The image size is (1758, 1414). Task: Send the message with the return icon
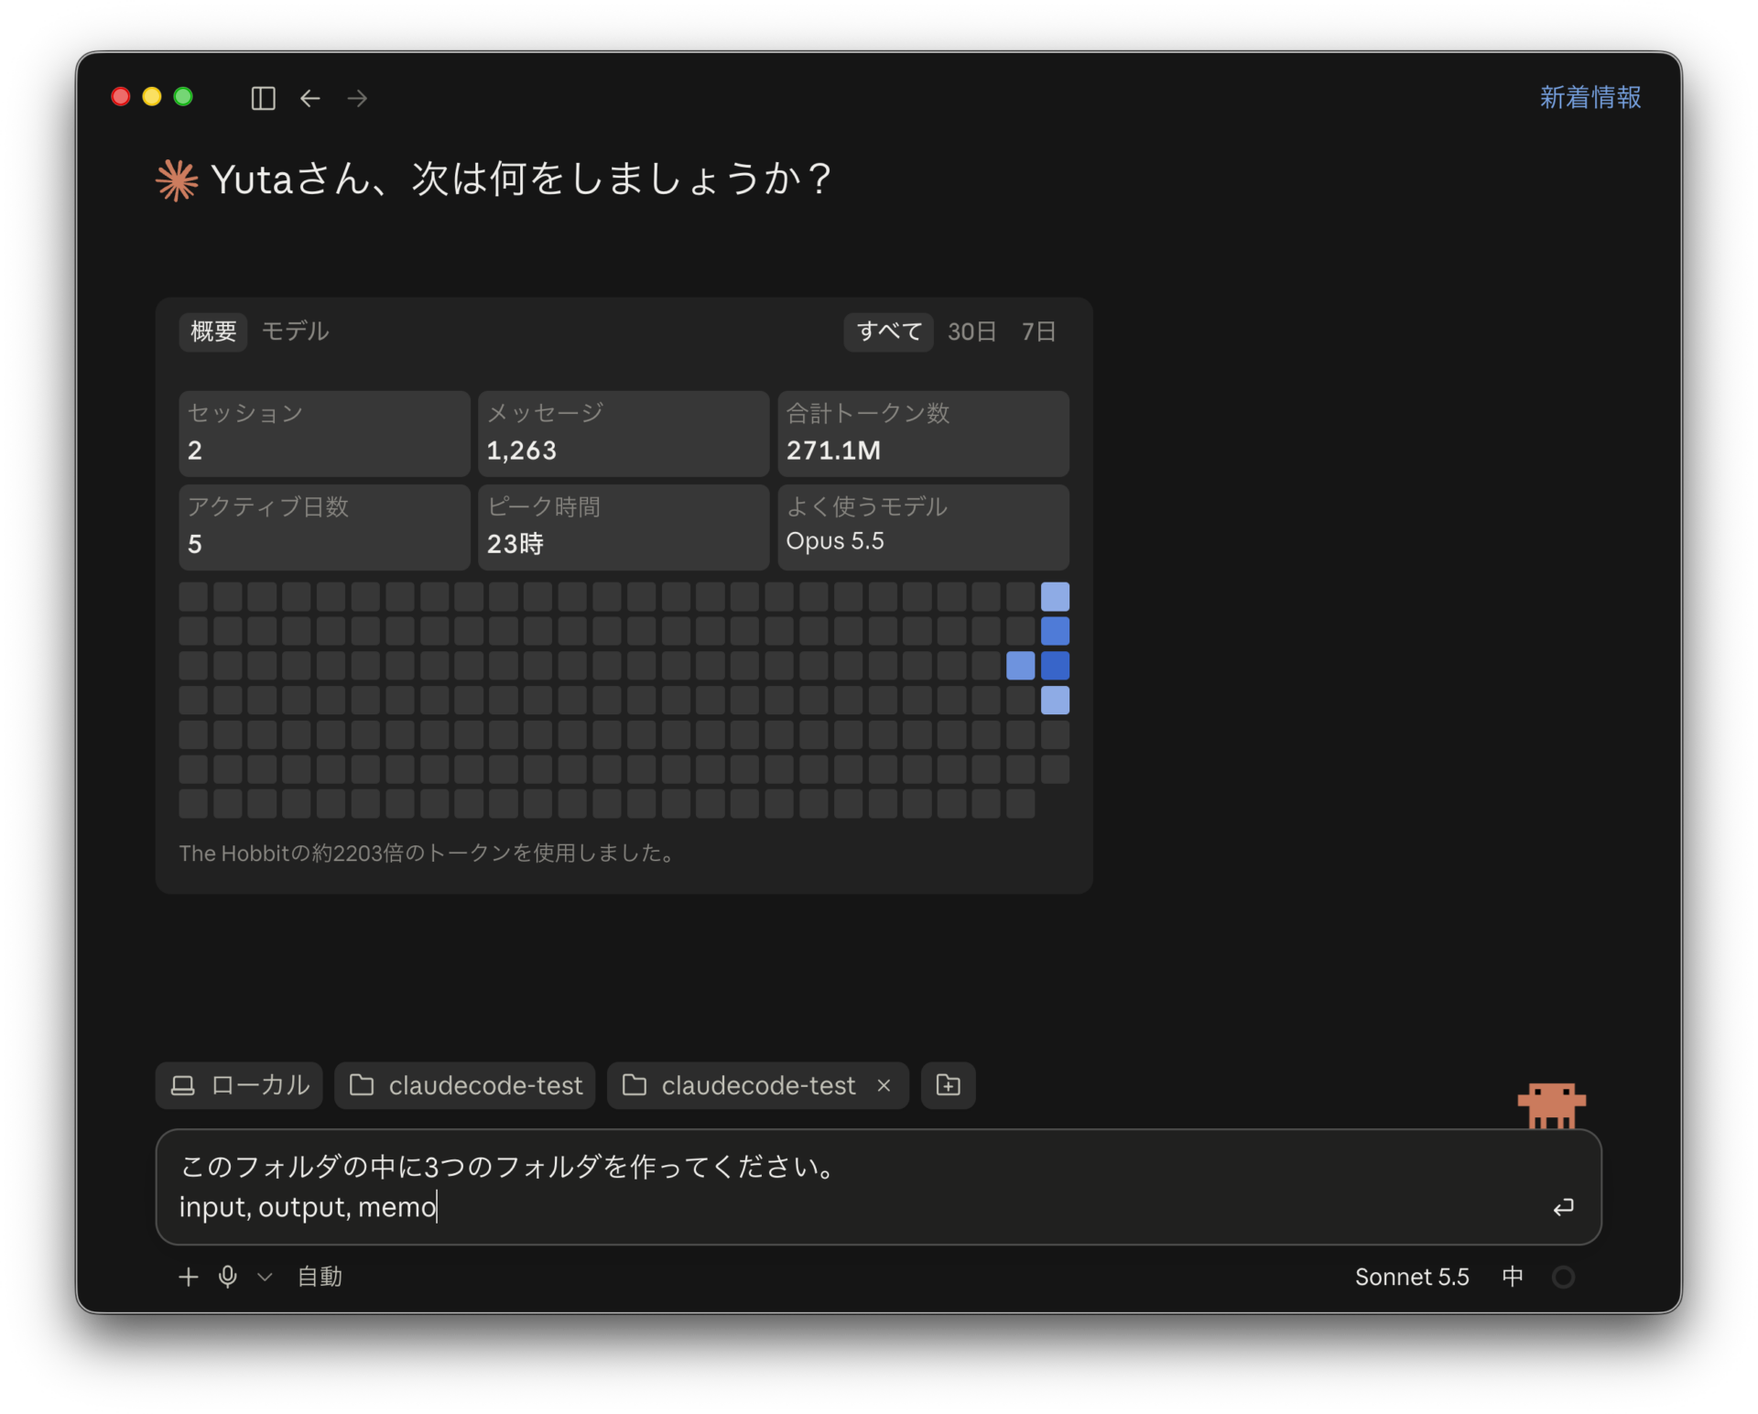coord(1563,1207)
